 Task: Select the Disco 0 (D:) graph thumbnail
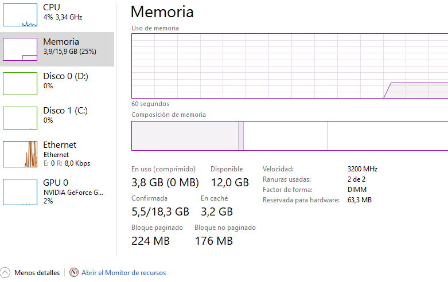click(x=20, y=84)
